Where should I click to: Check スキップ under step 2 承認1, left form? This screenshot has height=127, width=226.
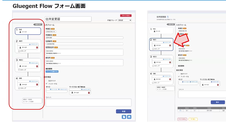click(x=19, y=51)
